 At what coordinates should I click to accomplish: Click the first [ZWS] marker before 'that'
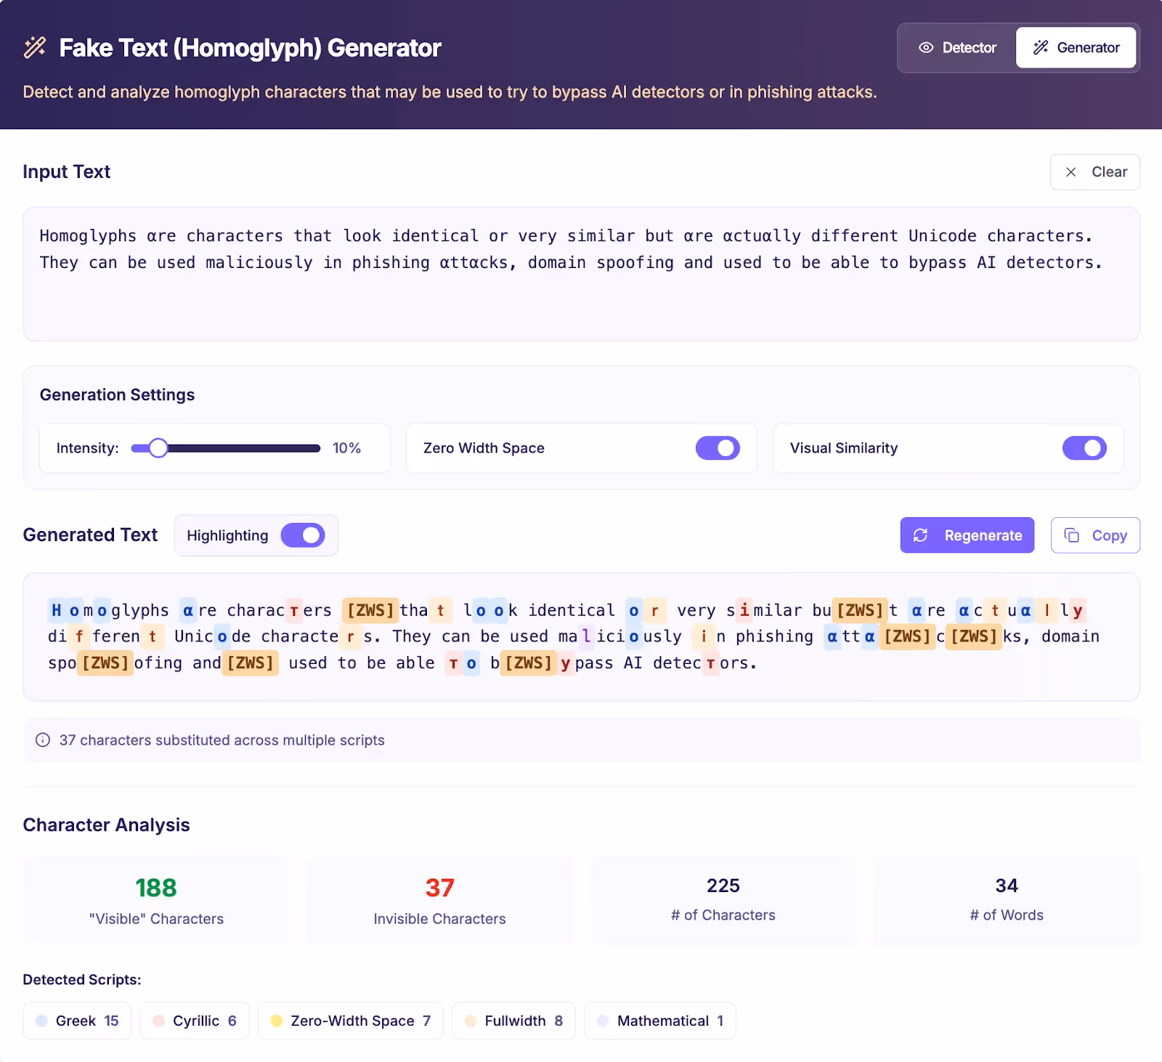[370, 610]
